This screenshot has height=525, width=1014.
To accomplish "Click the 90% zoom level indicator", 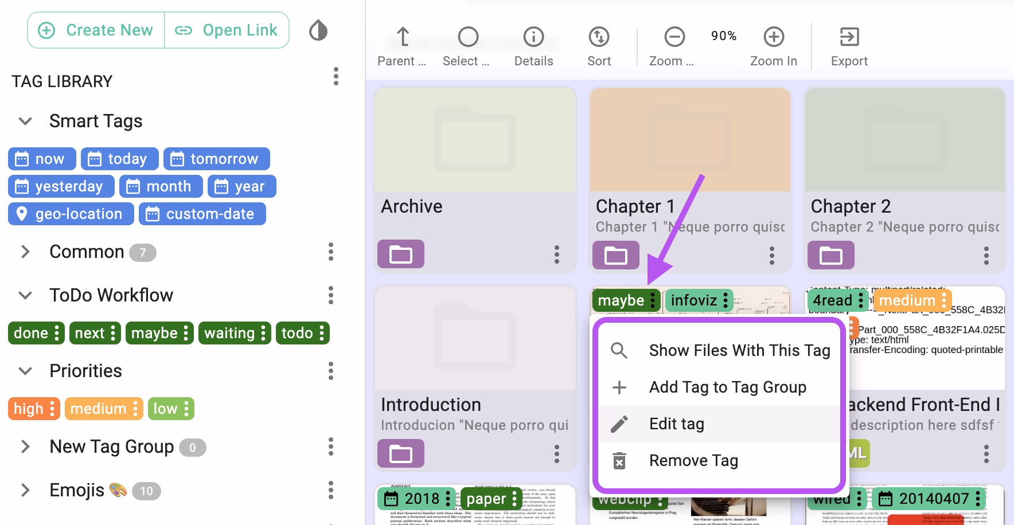I will click(723, 36).
